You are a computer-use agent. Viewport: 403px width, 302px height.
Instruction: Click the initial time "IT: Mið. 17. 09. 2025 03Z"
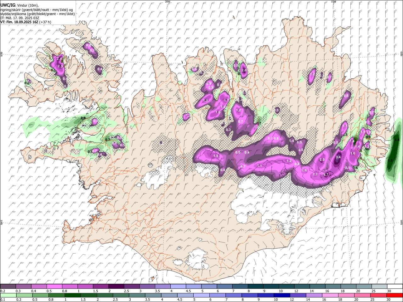pyautogui.click(x=20, y=18)
